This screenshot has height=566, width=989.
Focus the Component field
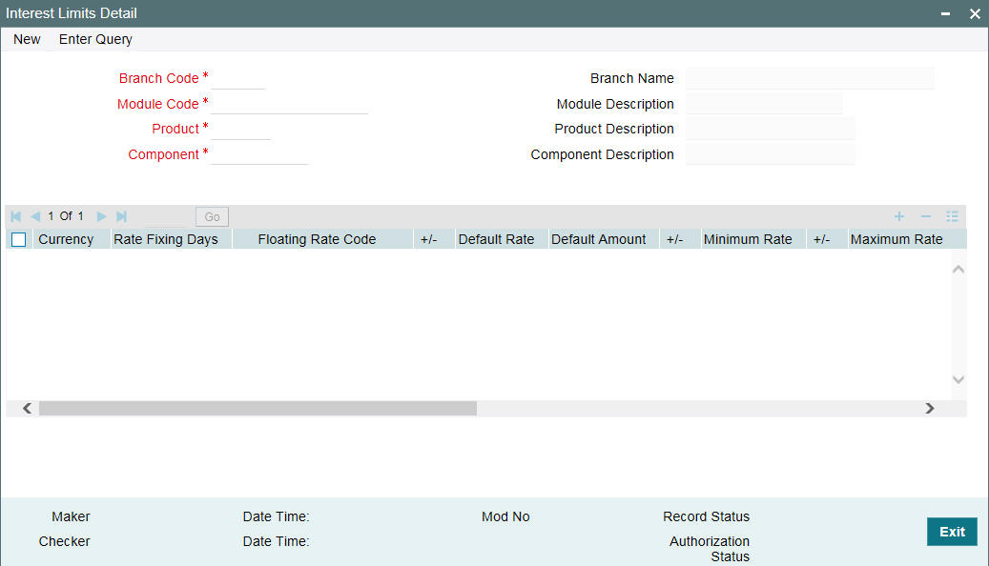pos(259,154)
